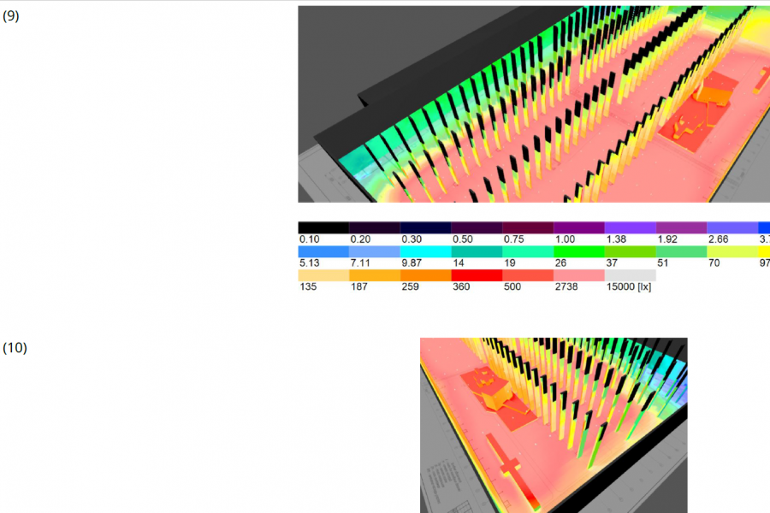Click the "14" legend value
This screenshot has height=513, width=770.
click(x=459, y=263)
